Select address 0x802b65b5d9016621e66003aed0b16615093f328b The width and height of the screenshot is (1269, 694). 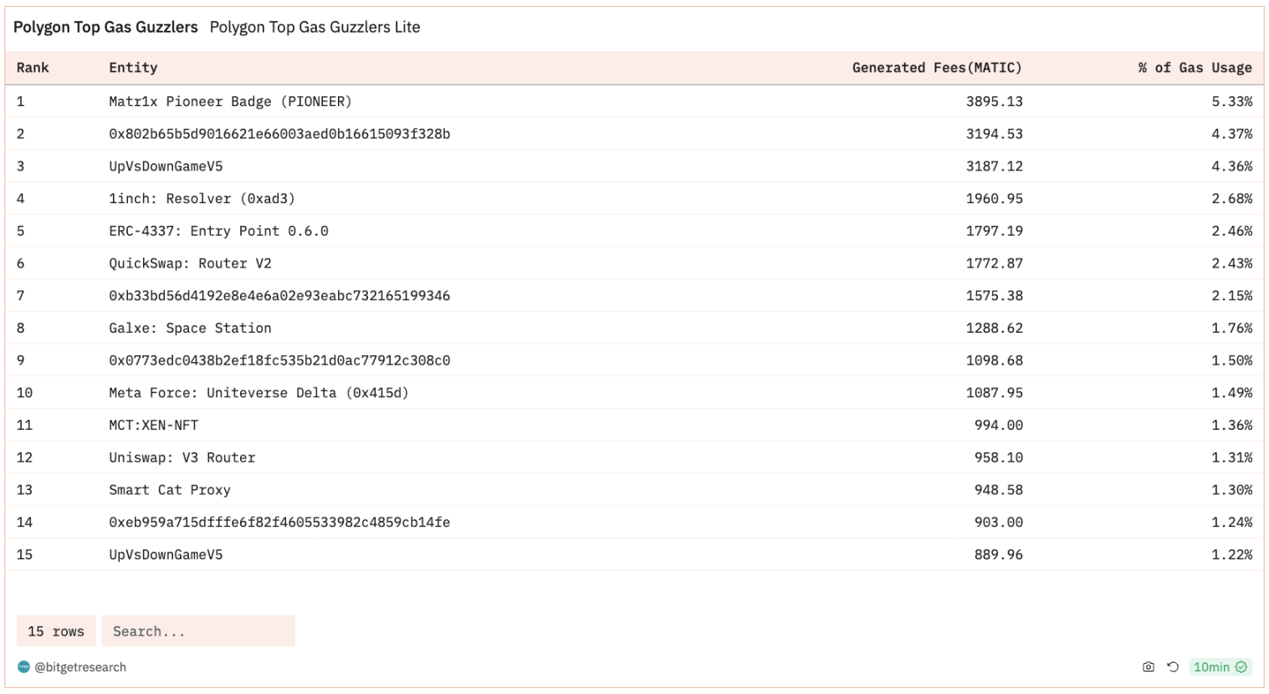279,134
